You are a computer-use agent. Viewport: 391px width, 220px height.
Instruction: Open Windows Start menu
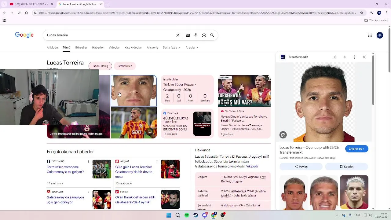pyautogui.click(x=169, y=215)
